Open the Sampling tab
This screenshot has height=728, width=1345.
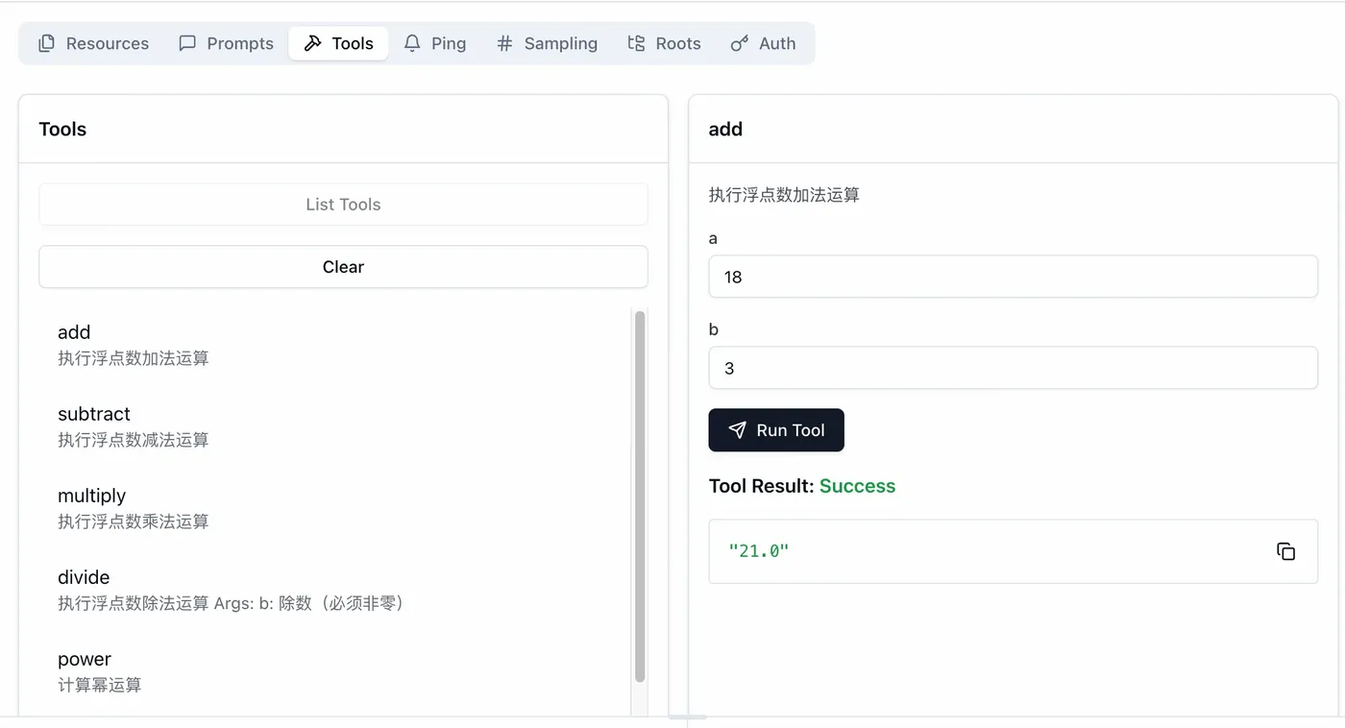point(547,43)
